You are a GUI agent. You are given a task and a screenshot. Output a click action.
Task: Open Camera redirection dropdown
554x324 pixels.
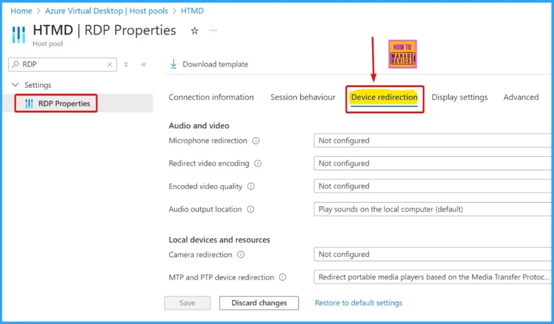(433, 254)
